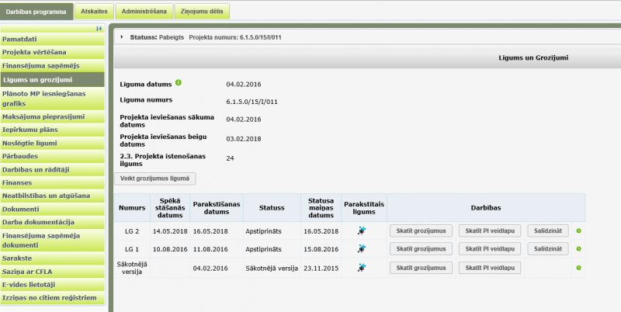
Task: Click green status icon in Sākotnējā versija row
Action: [578, 267]
